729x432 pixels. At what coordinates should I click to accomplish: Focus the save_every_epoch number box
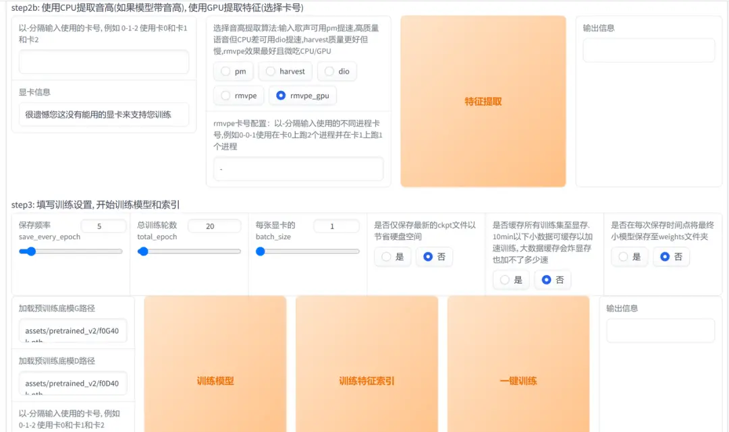pyautogui.click(x=103, y=226)
